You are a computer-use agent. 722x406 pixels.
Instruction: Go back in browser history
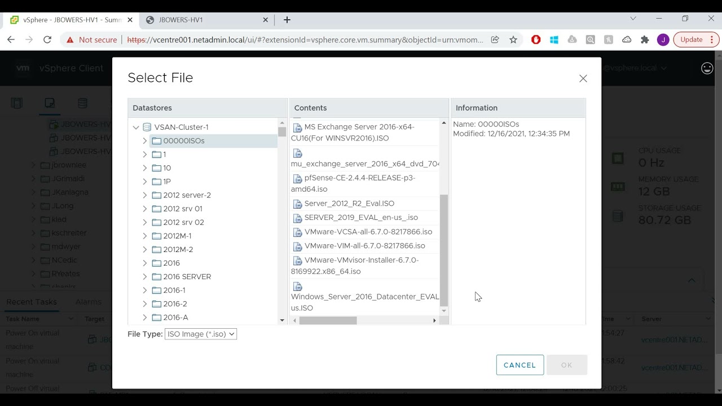point(11,39)
